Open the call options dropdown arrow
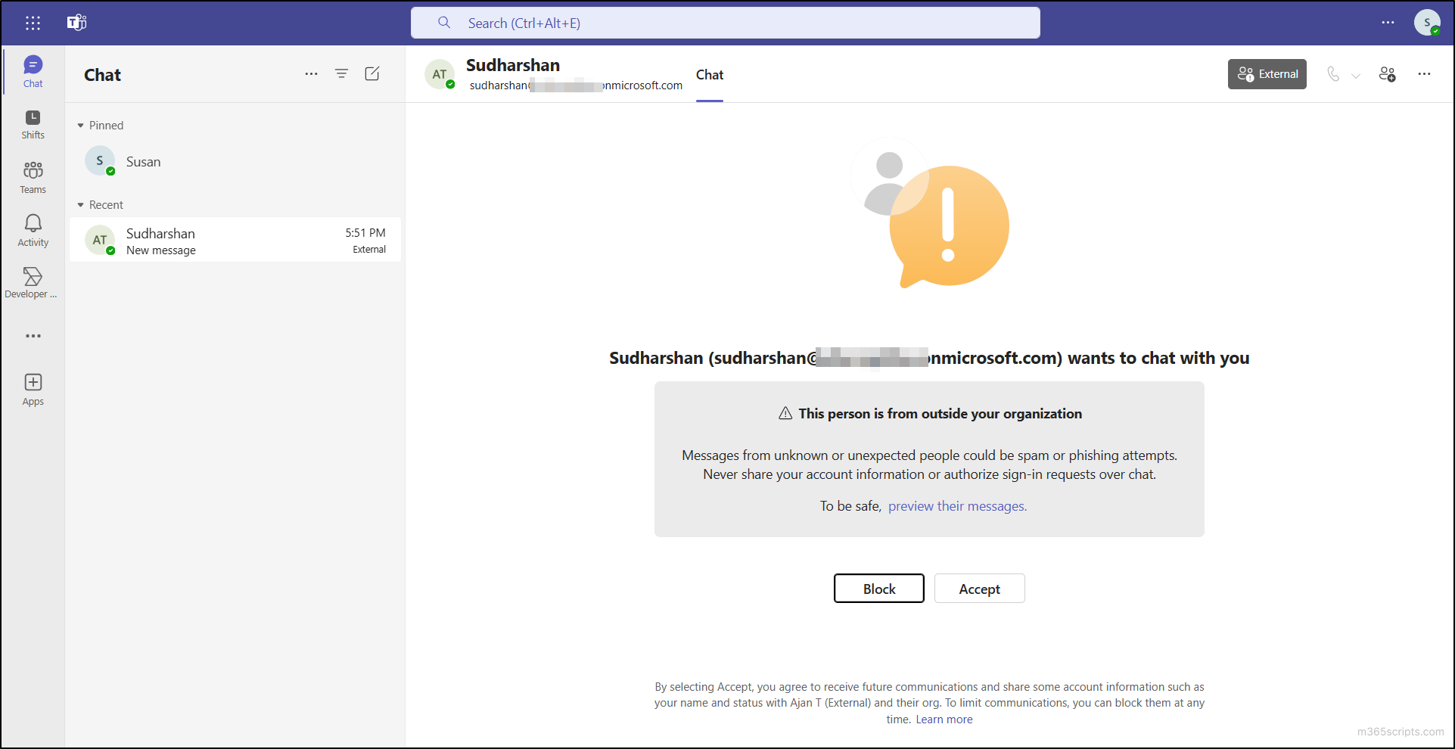 [x=1355, y=74]
